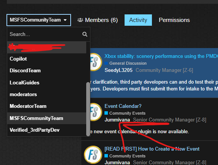Choose Copilot from the group list
Image resolution: width=218 pixels, height=165 pixels.
click(x=47, y=59)
